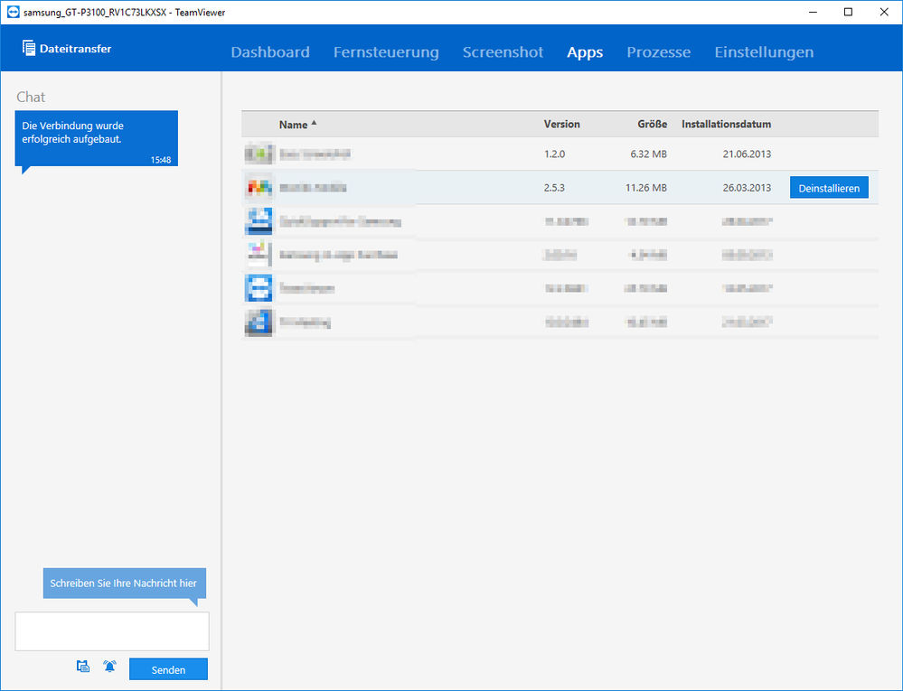Image resolution: width=903 pixels, height=691 pixels.
Task: Go to the Einstellungen tab
Action: pyautogui.click(x=764, y=52)
